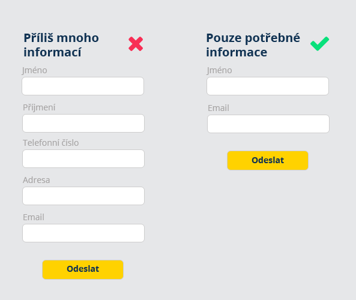The height and width of the screenshot is (300, 356).
Task: Click Odeslat in the short form
Action: pyautogui.click(x=268, y=160)
